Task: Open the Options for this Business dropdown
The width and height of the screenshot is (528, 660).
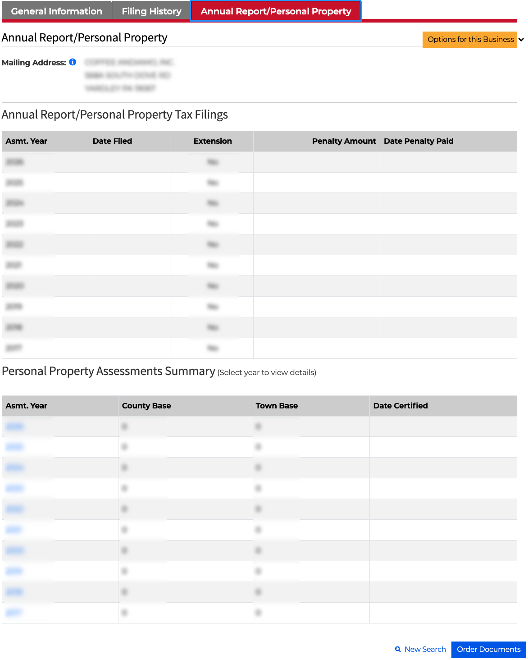Action: click(470, 40)
